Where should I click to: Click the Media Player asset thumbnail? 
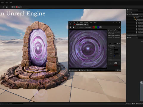pyautogui.click(x=116, y=63)
